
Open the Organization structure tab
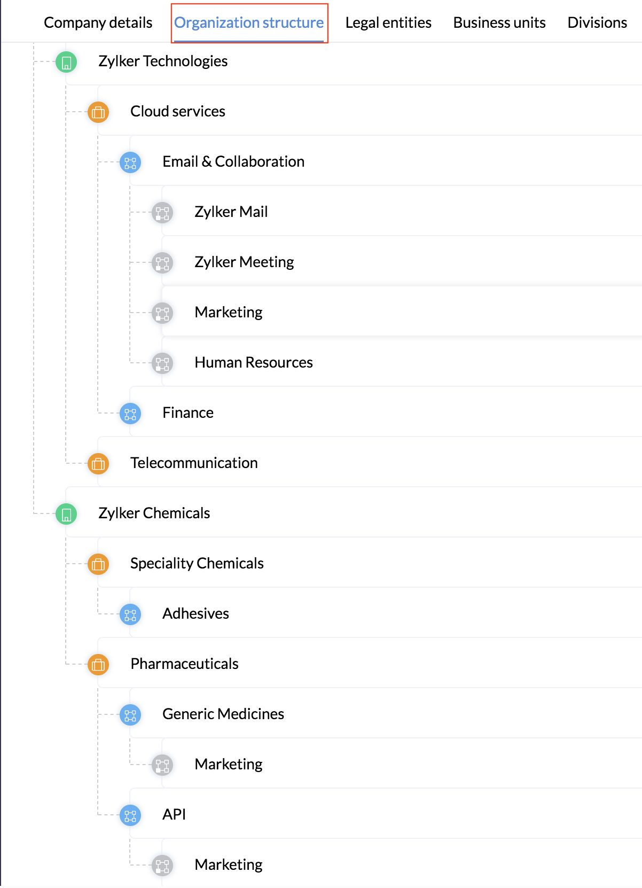249,22
